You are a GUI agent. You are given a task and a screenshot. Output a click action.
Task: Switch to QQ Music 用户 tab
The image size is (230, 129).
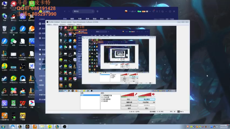pos(109,19)
